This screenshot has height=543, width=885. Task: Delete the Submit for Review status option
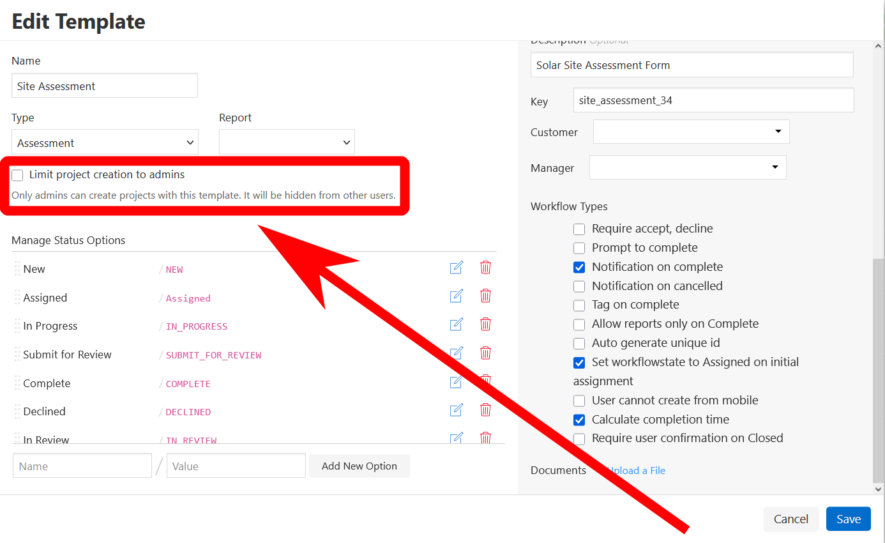point(485,353)
